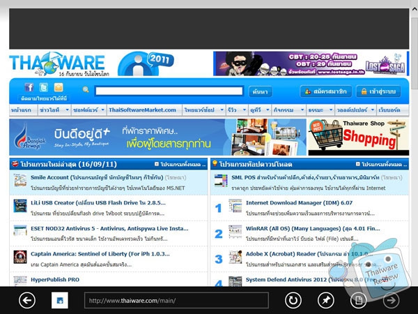
Task: Pin the site with the pin icon
Action: tap(326, 300)
